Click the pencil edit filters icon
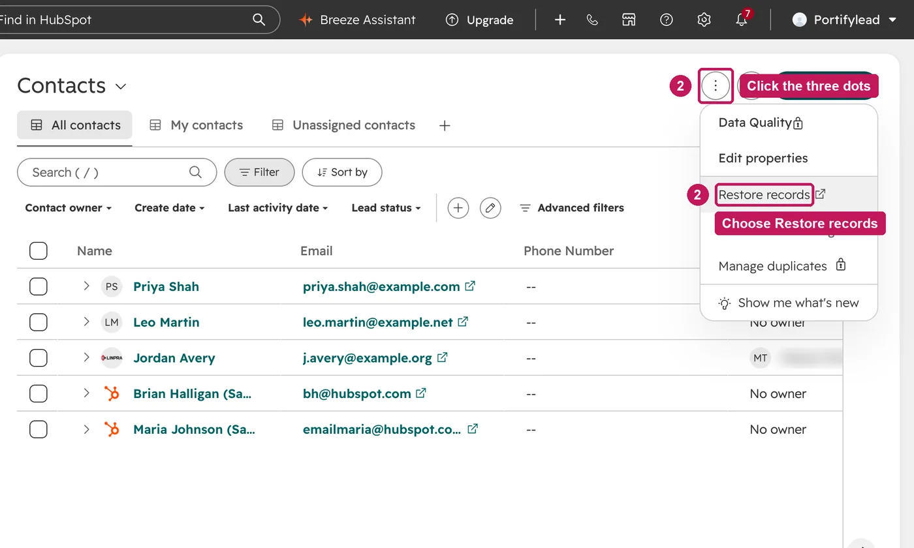 [x=490, y=208]
